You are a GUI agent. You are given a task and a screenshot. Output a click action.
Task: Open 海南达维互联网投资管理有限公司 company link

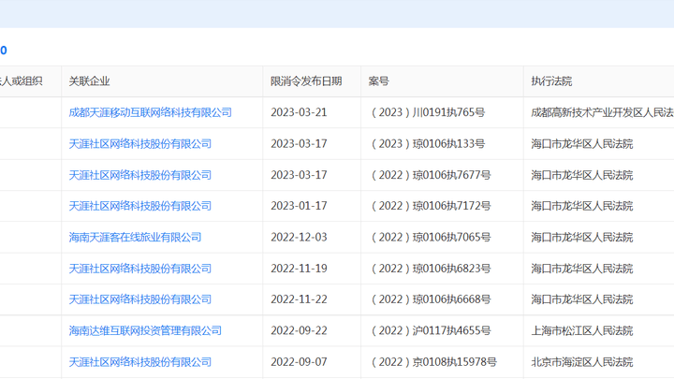(x=145, y=331)
